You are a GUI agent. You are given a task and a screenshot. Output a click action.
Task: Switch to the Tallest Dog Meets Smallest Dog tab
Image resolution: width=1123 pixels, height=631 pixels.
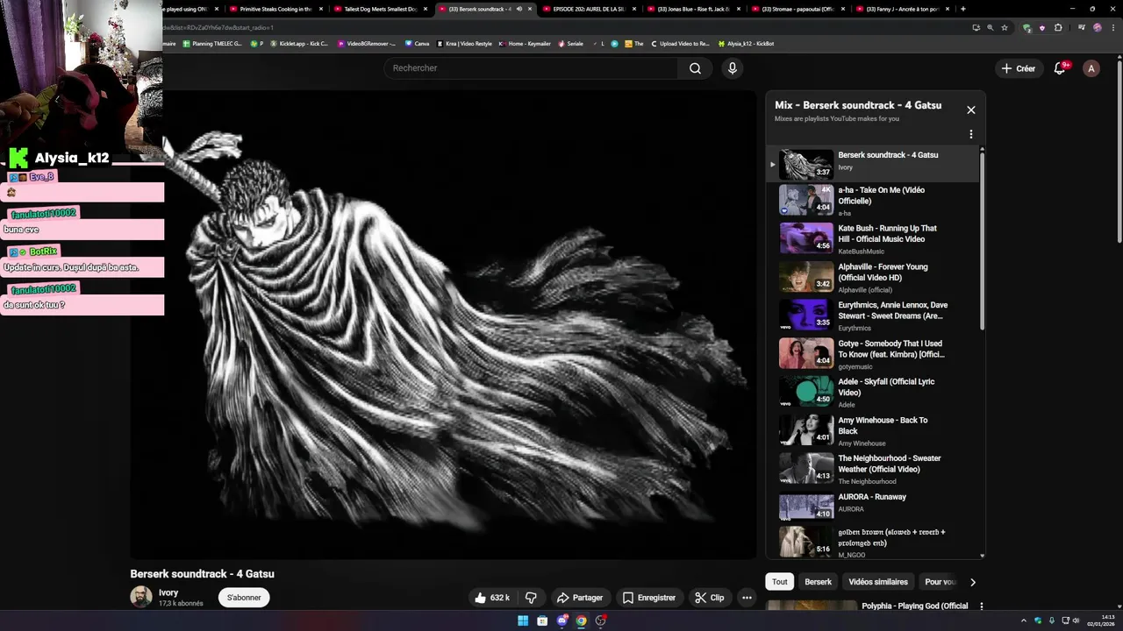tap(380, 9)
